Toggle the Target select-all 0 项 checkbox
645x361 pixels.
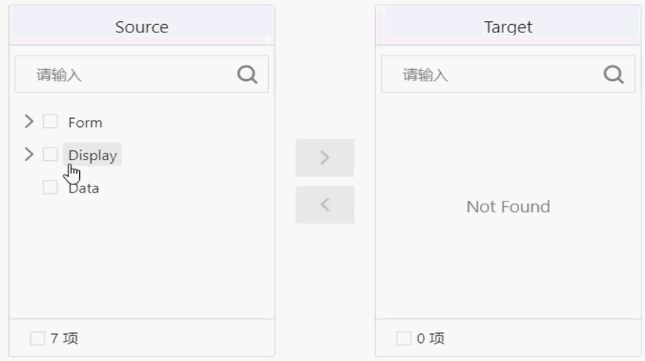(404, 338)
